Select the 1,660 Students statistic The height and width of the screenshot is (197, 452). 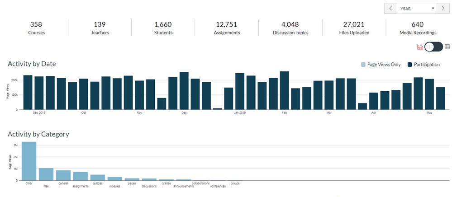pos(163,28)
